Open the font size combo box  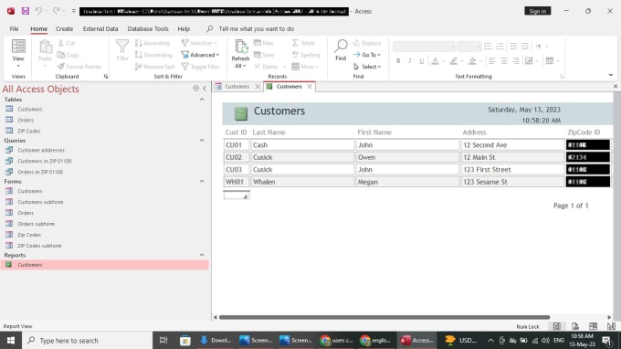click(468, 47)
